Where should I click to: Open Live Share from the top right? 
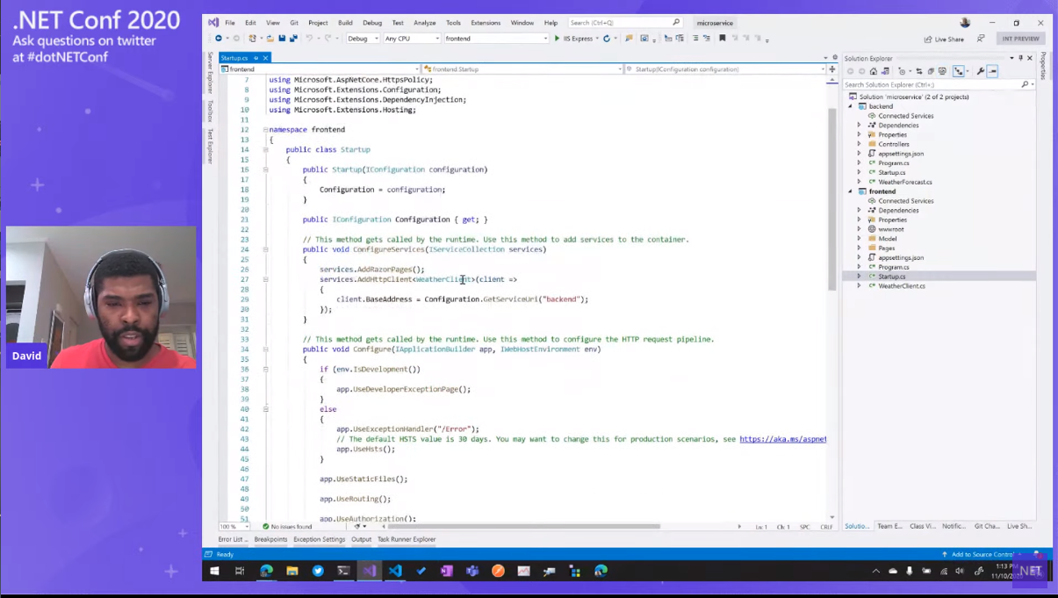[x=944, y=40]
